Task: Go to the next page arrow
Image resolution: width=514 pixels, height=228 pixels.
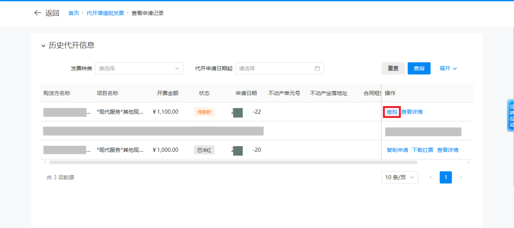Action: pos(461,178)
